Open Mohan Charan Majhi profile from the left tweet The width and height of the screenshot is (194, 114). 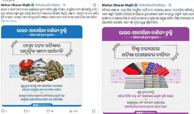coord(16,5)
